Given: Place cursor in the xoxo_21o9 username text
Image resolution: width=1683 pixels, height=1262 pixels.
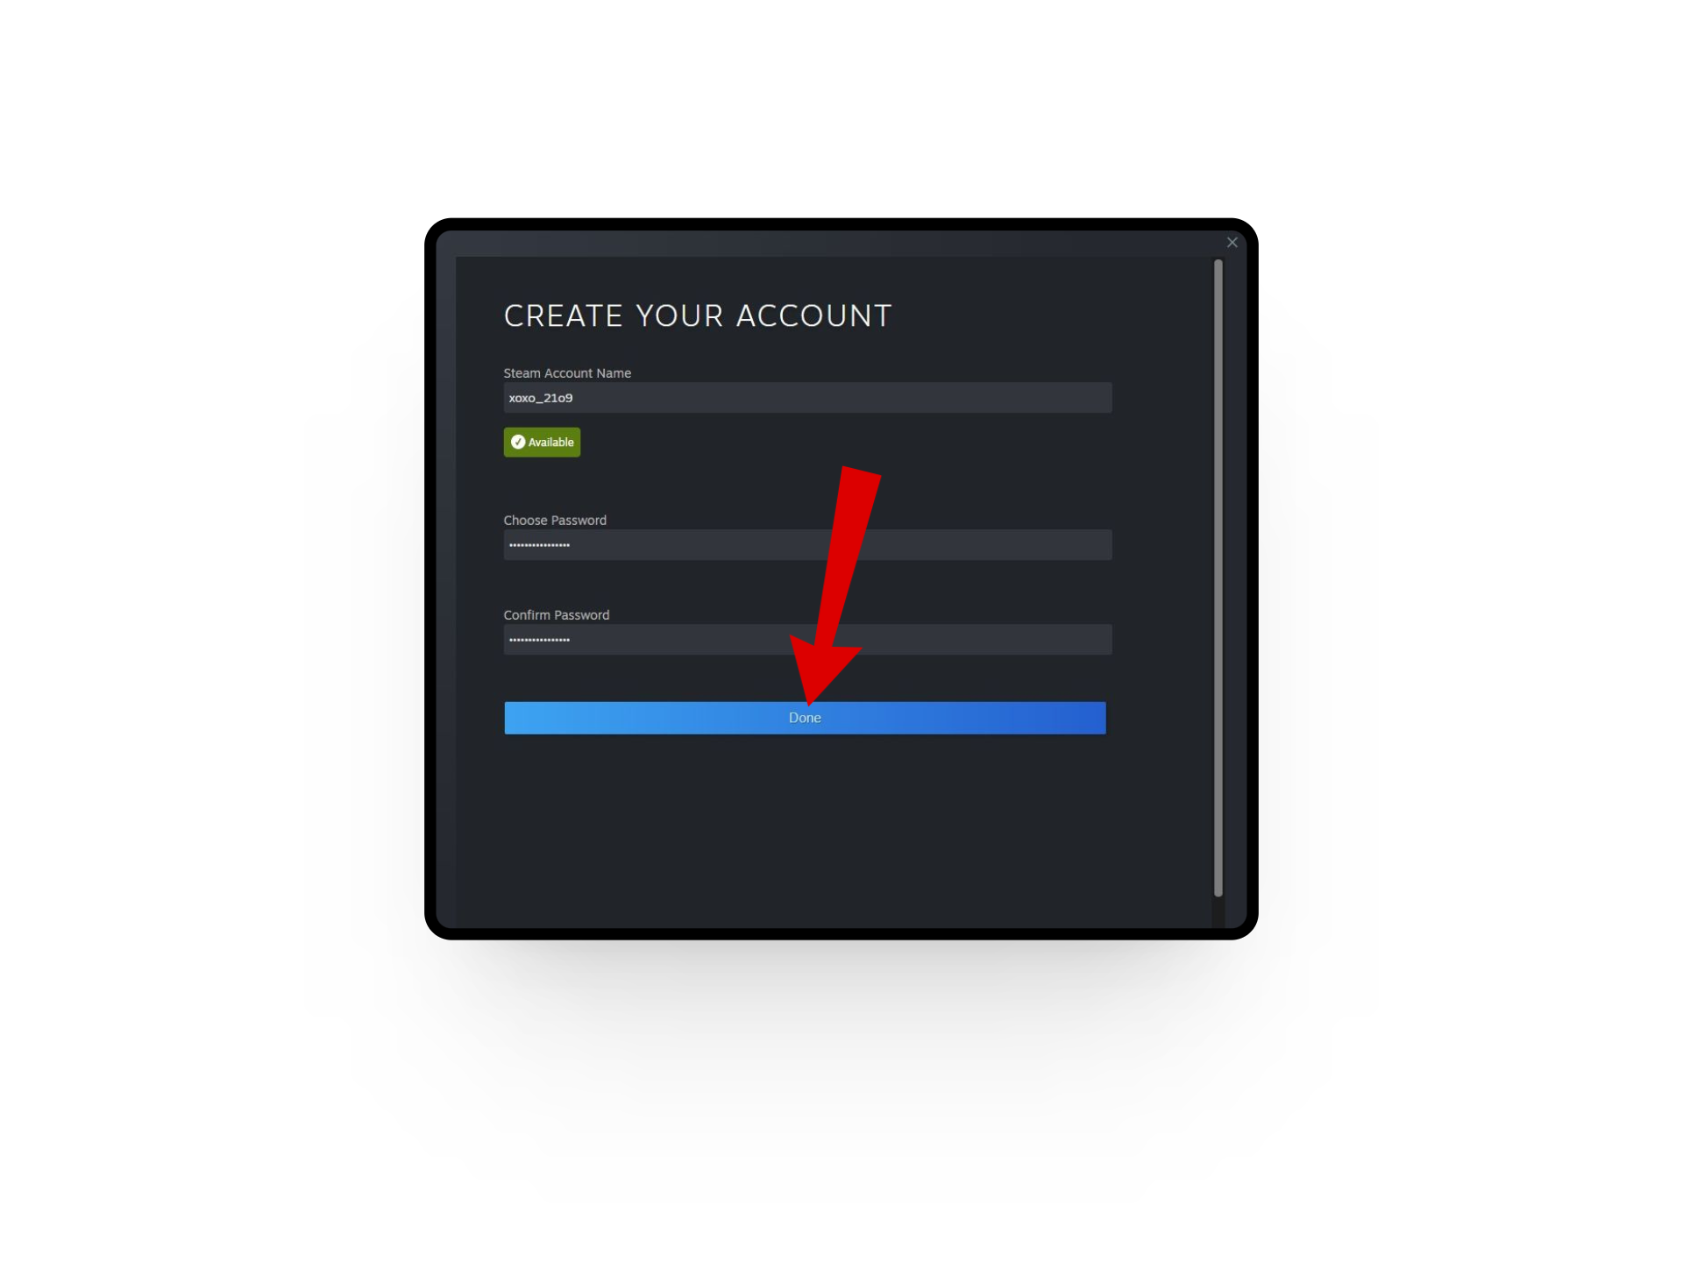Looking at the screenshot, I should pyautogui.click(x=541, y=398).
